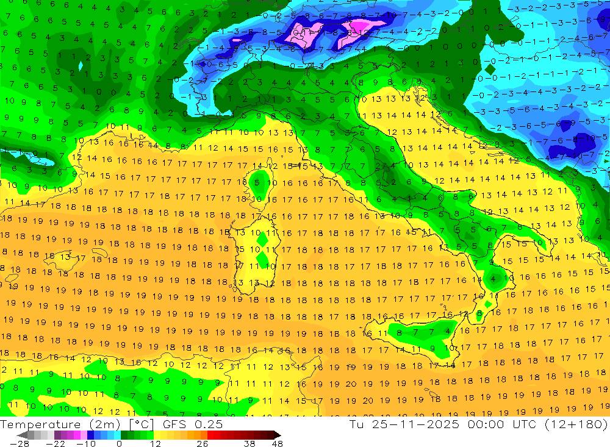The width and height of the screenshot is (610, 447).
Task: Click the '-10' legend label
Action: point(86,444)
